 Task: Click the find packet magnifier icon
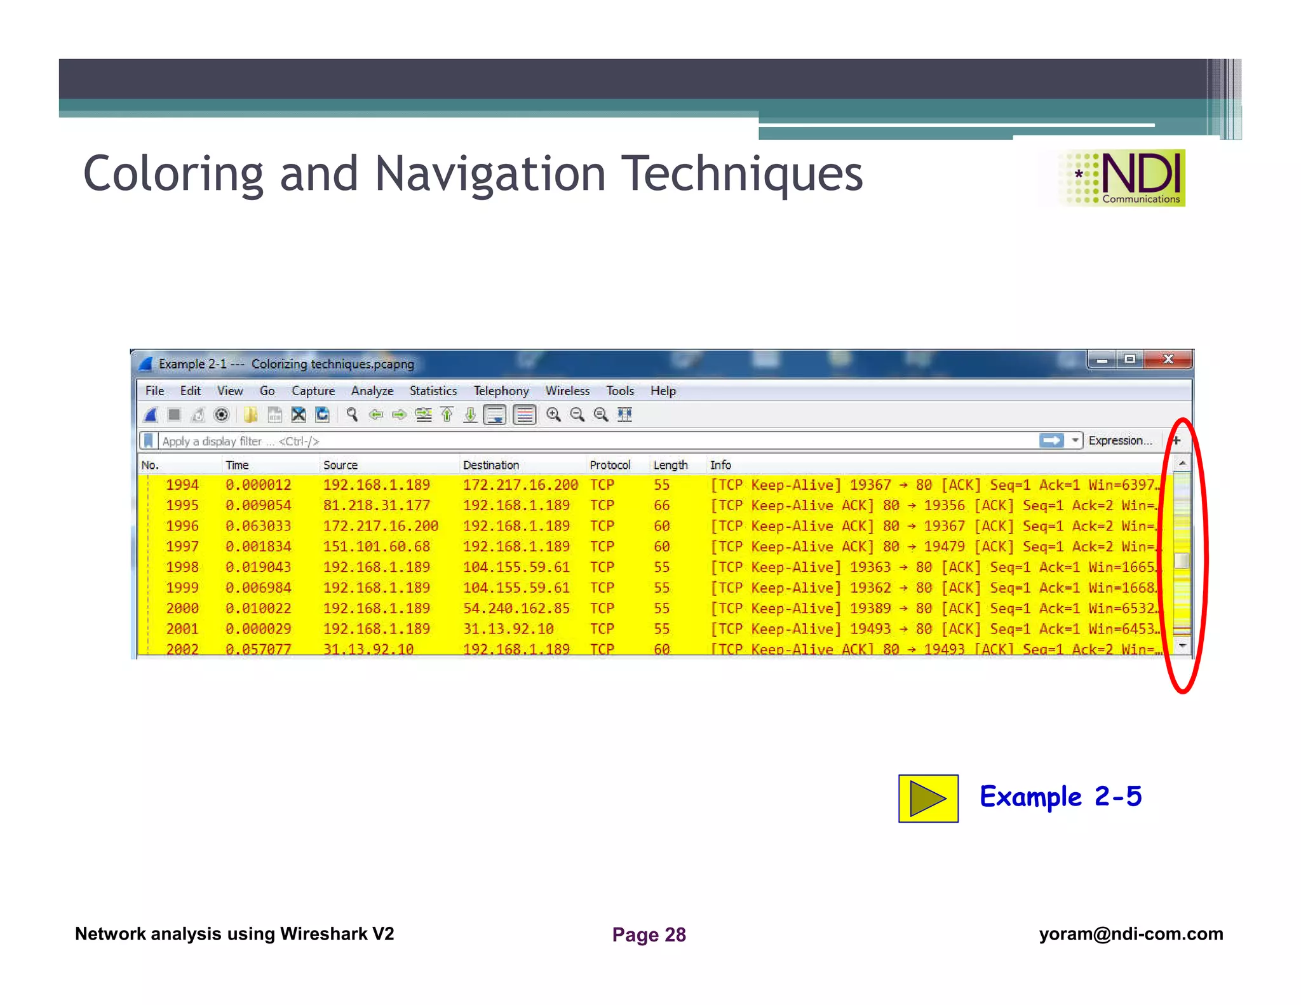coord(351,415)
